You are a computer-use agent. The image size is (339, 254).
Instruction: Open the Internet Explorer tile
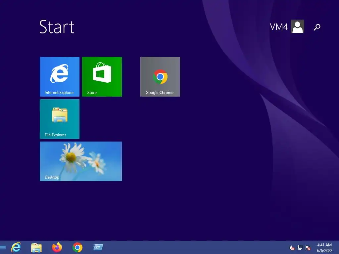click(60, 77)
